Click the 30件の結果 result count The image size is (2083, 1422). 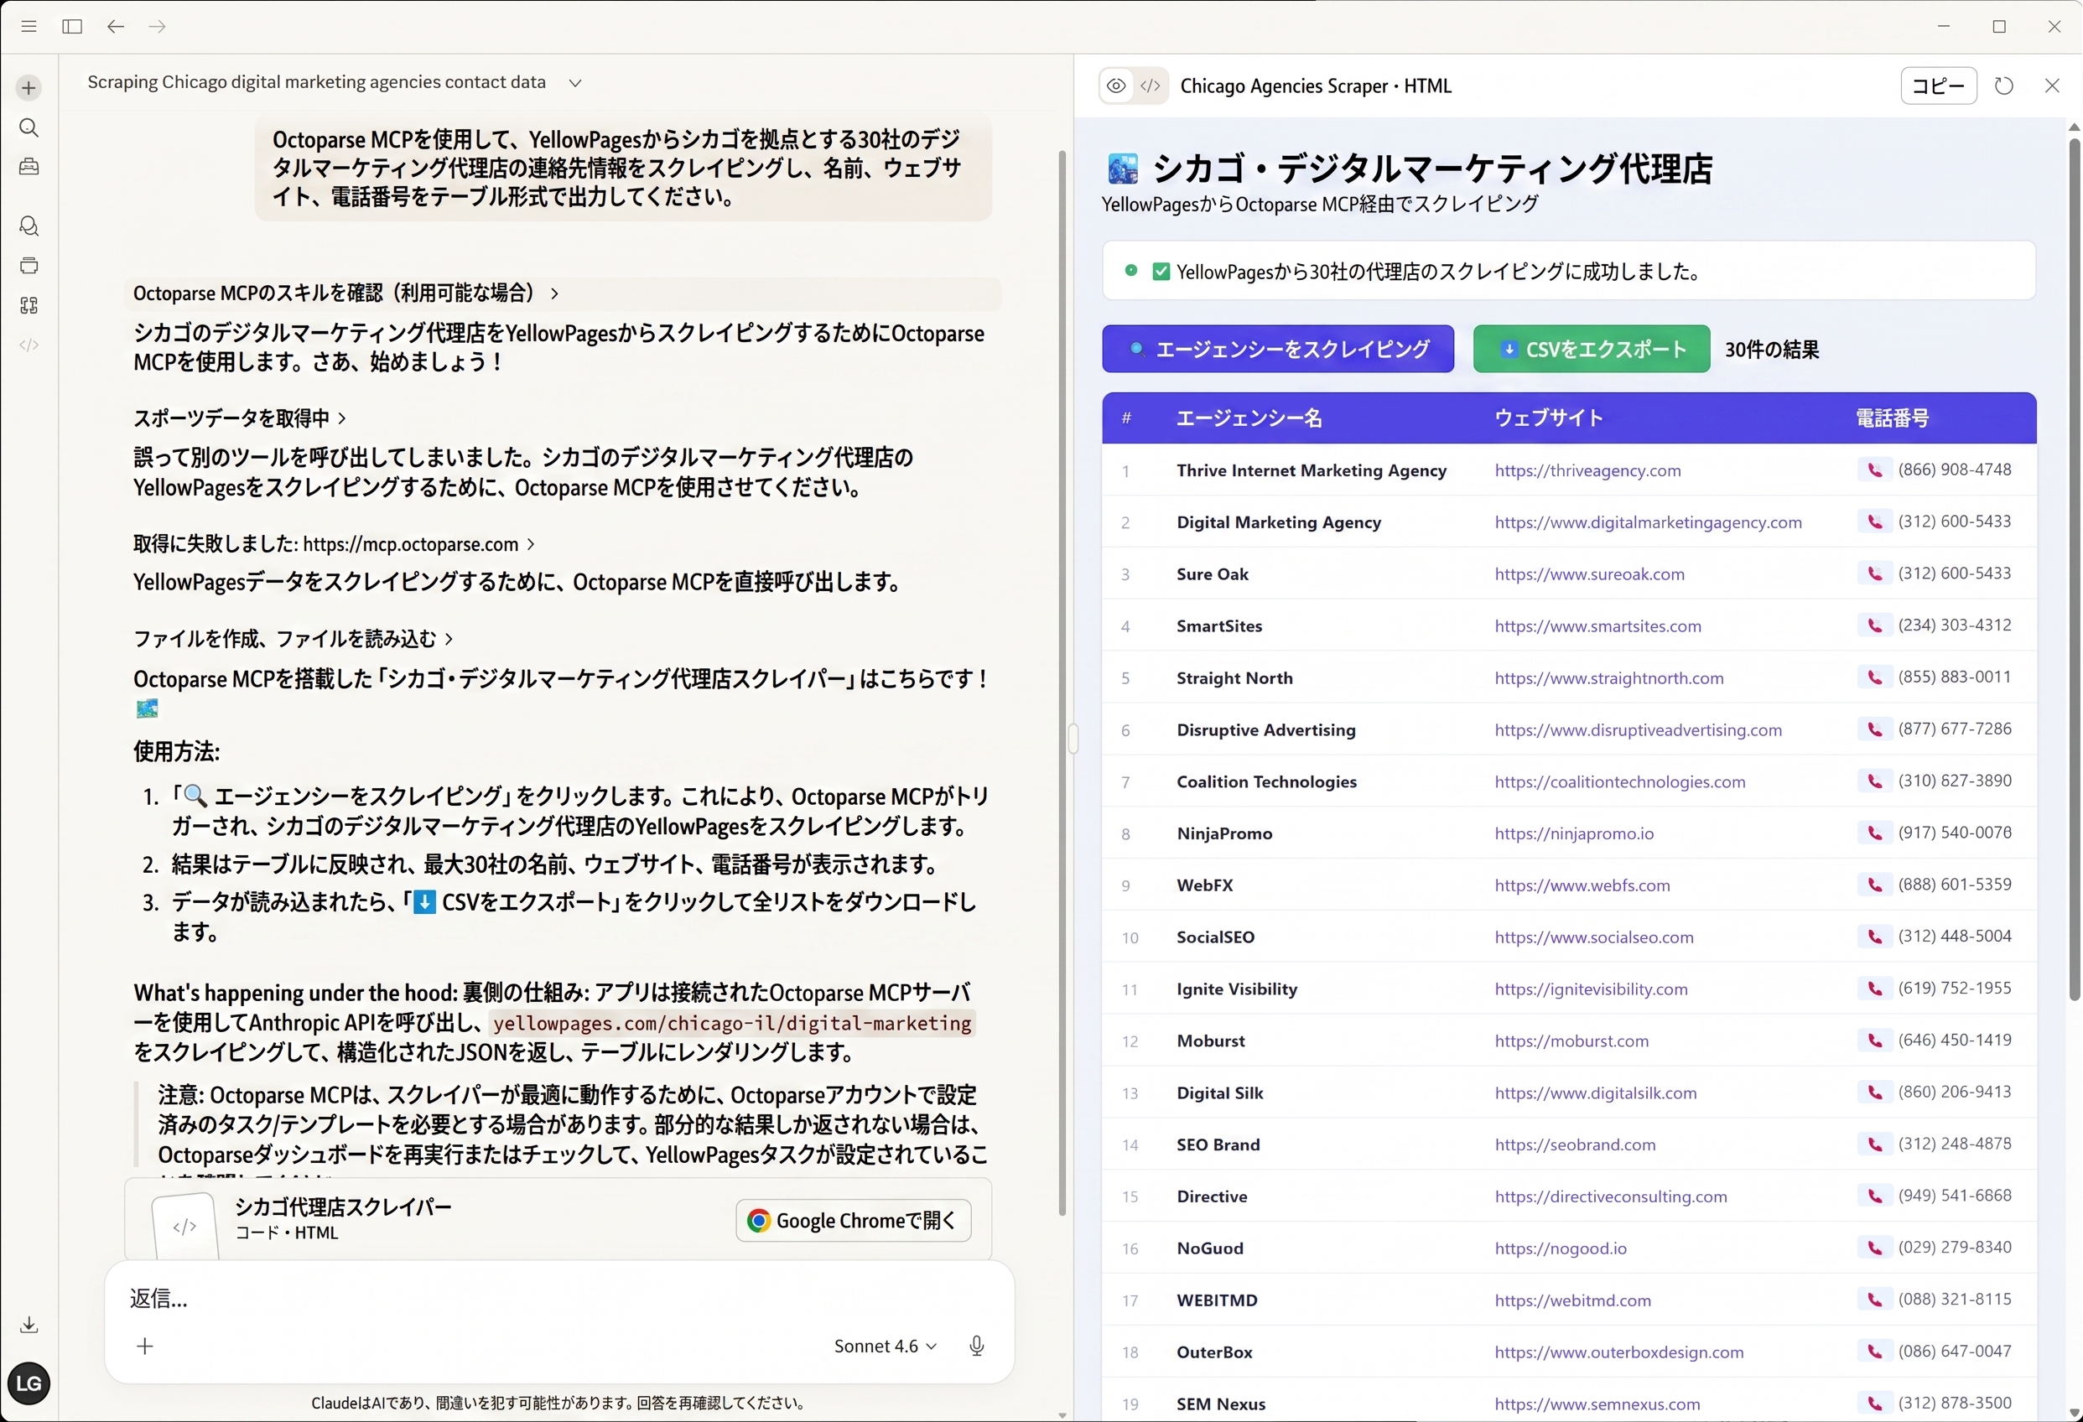[x=1771, y=350]
